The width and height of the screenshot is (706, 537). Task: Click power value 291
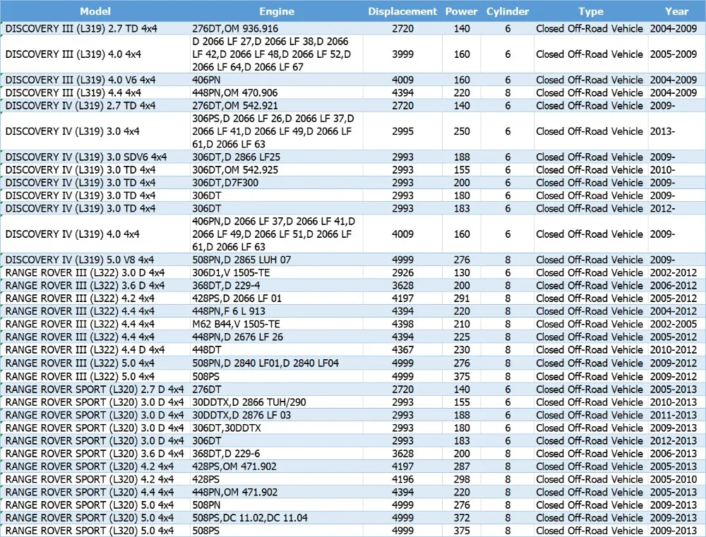click(462, 298)
